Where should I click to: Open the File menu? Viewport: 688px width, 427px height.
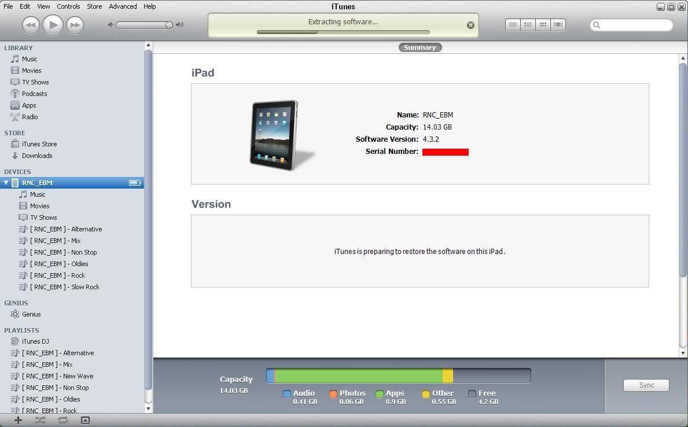click(8, 6)
